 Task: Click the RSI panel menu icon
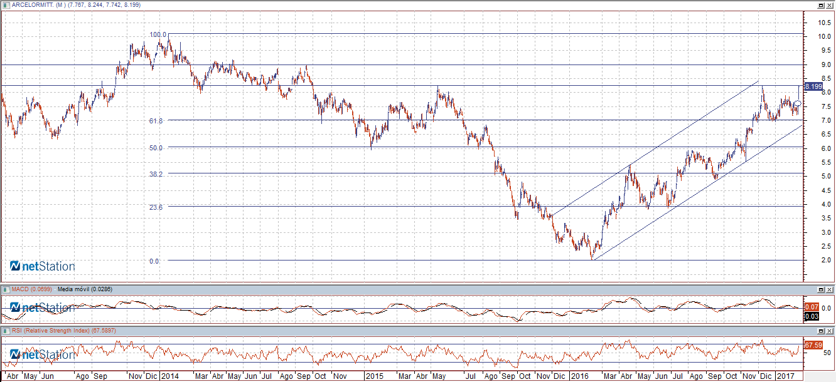[x=6, y=330]
